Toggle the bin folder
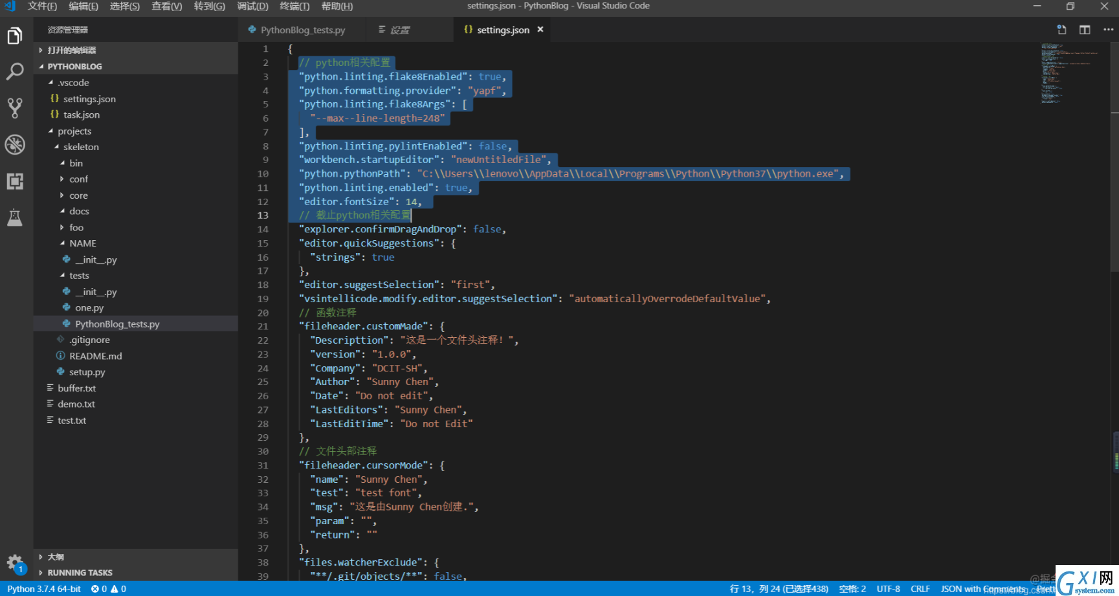 point(76,163)
